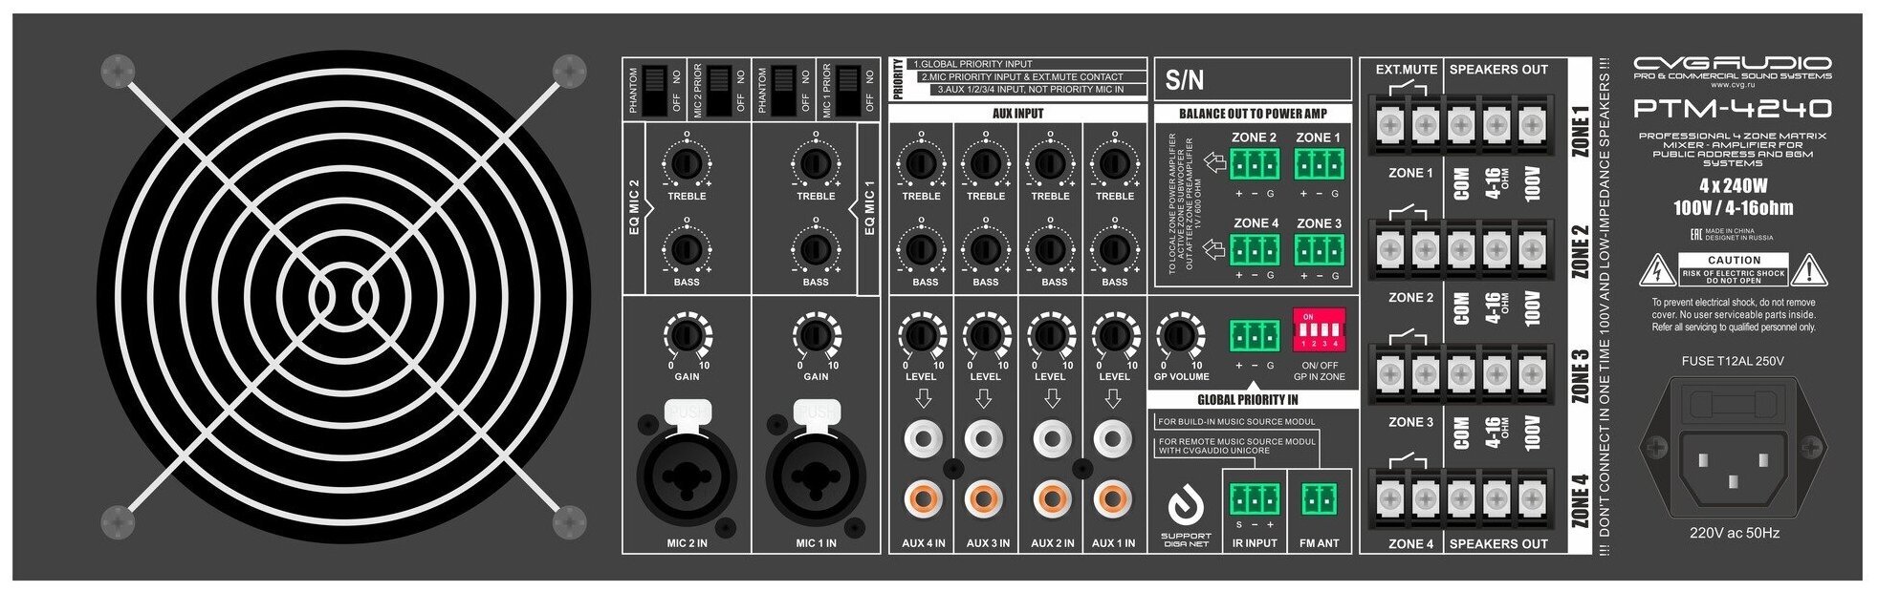Image resolution: width=1878 pixels, height=592 pixels.
Task: Click the ZONE 1 balance out green terminal
Action: (1319, 164)
